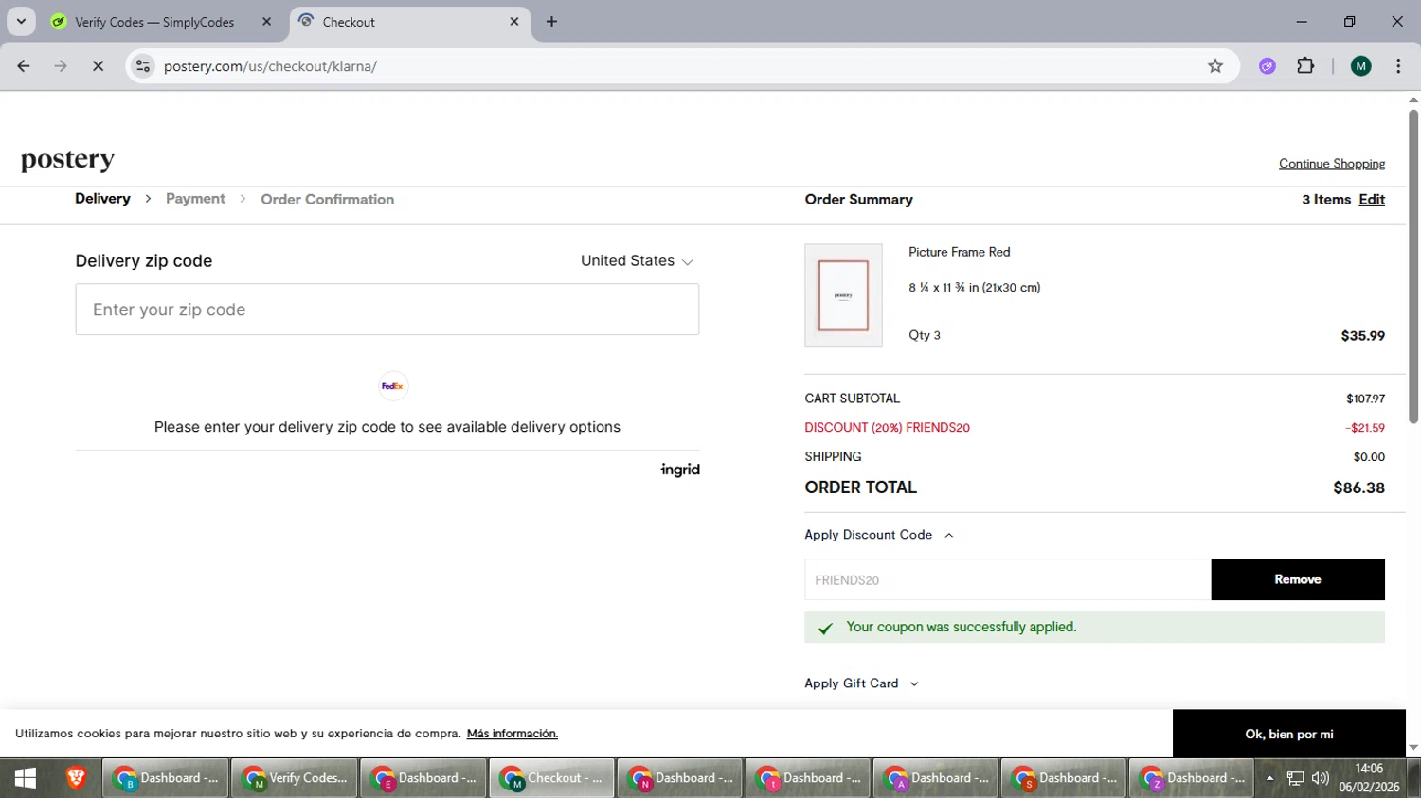Screen dimensions: 1421x798
Task: Expand the Apply Gift Card section
Action: (861, 683)
